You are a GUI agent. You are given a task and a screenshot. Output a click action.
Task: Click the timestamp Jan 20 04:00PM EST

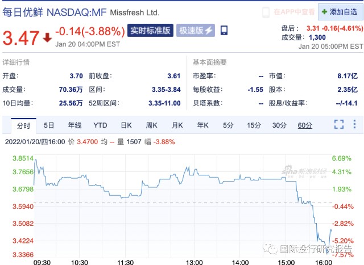[88, 44]
